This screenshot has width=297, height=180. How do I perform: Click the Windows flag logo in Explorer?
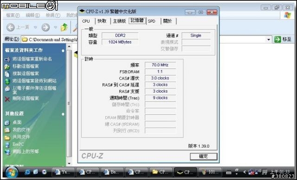[287, 15]
